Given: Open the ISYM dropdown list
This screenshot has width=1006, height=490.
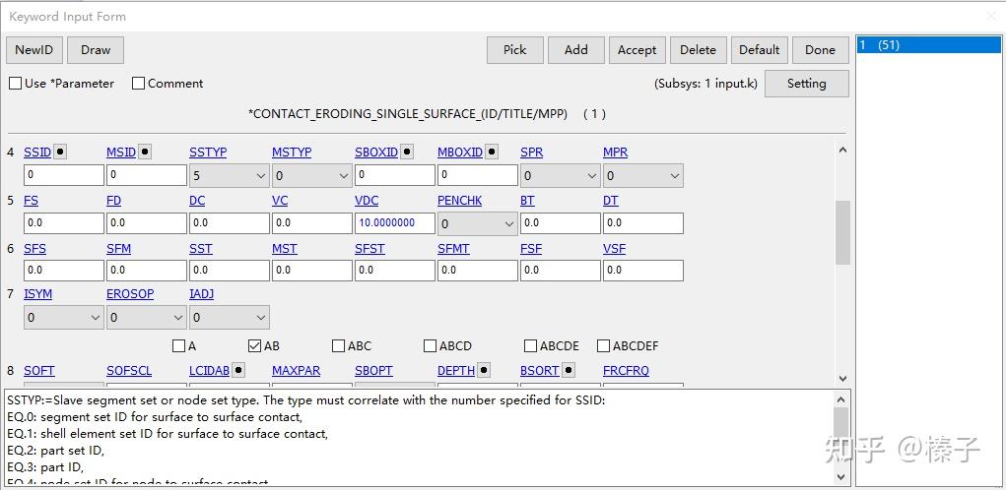Looking at the screenshot, I should [63, 318].
